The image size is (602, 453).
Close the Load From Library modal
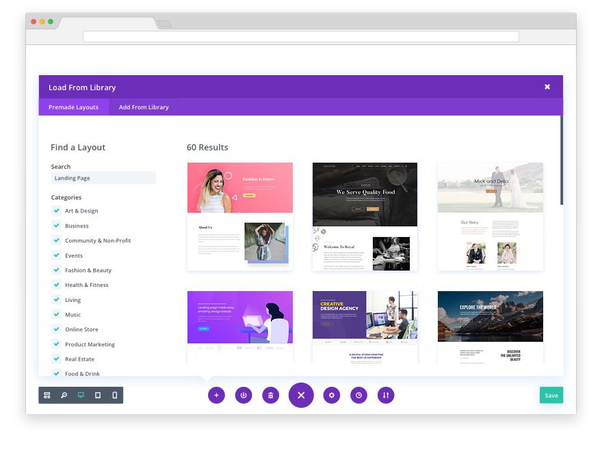point(547,87)
